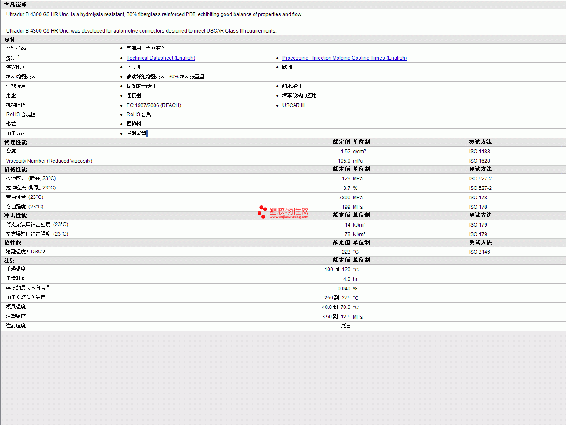Click the 玻璃纤维增强材料, 30% filler value
Screen dimensions: 566x425
click(165, 77)
